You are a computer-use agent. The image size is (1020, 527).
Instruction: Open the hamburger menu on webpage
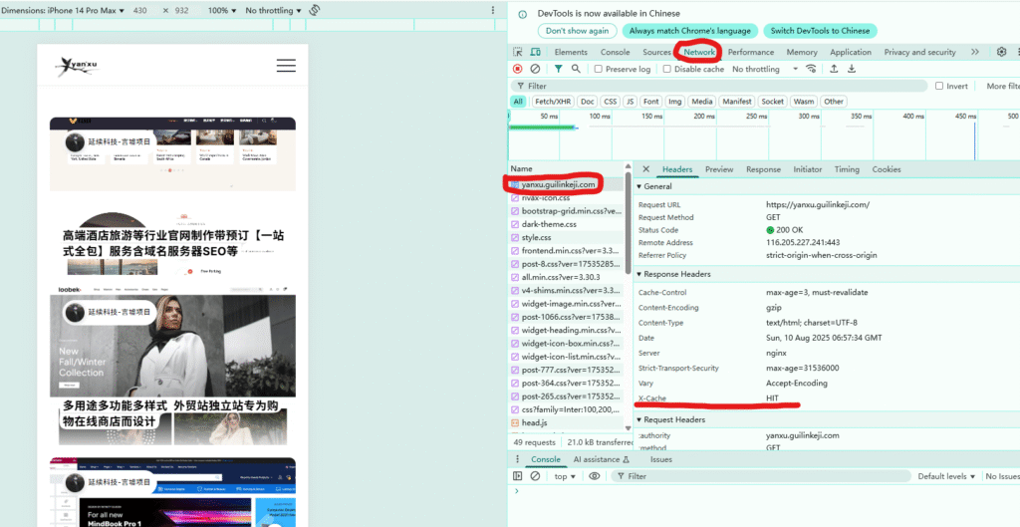click(286, 65)
